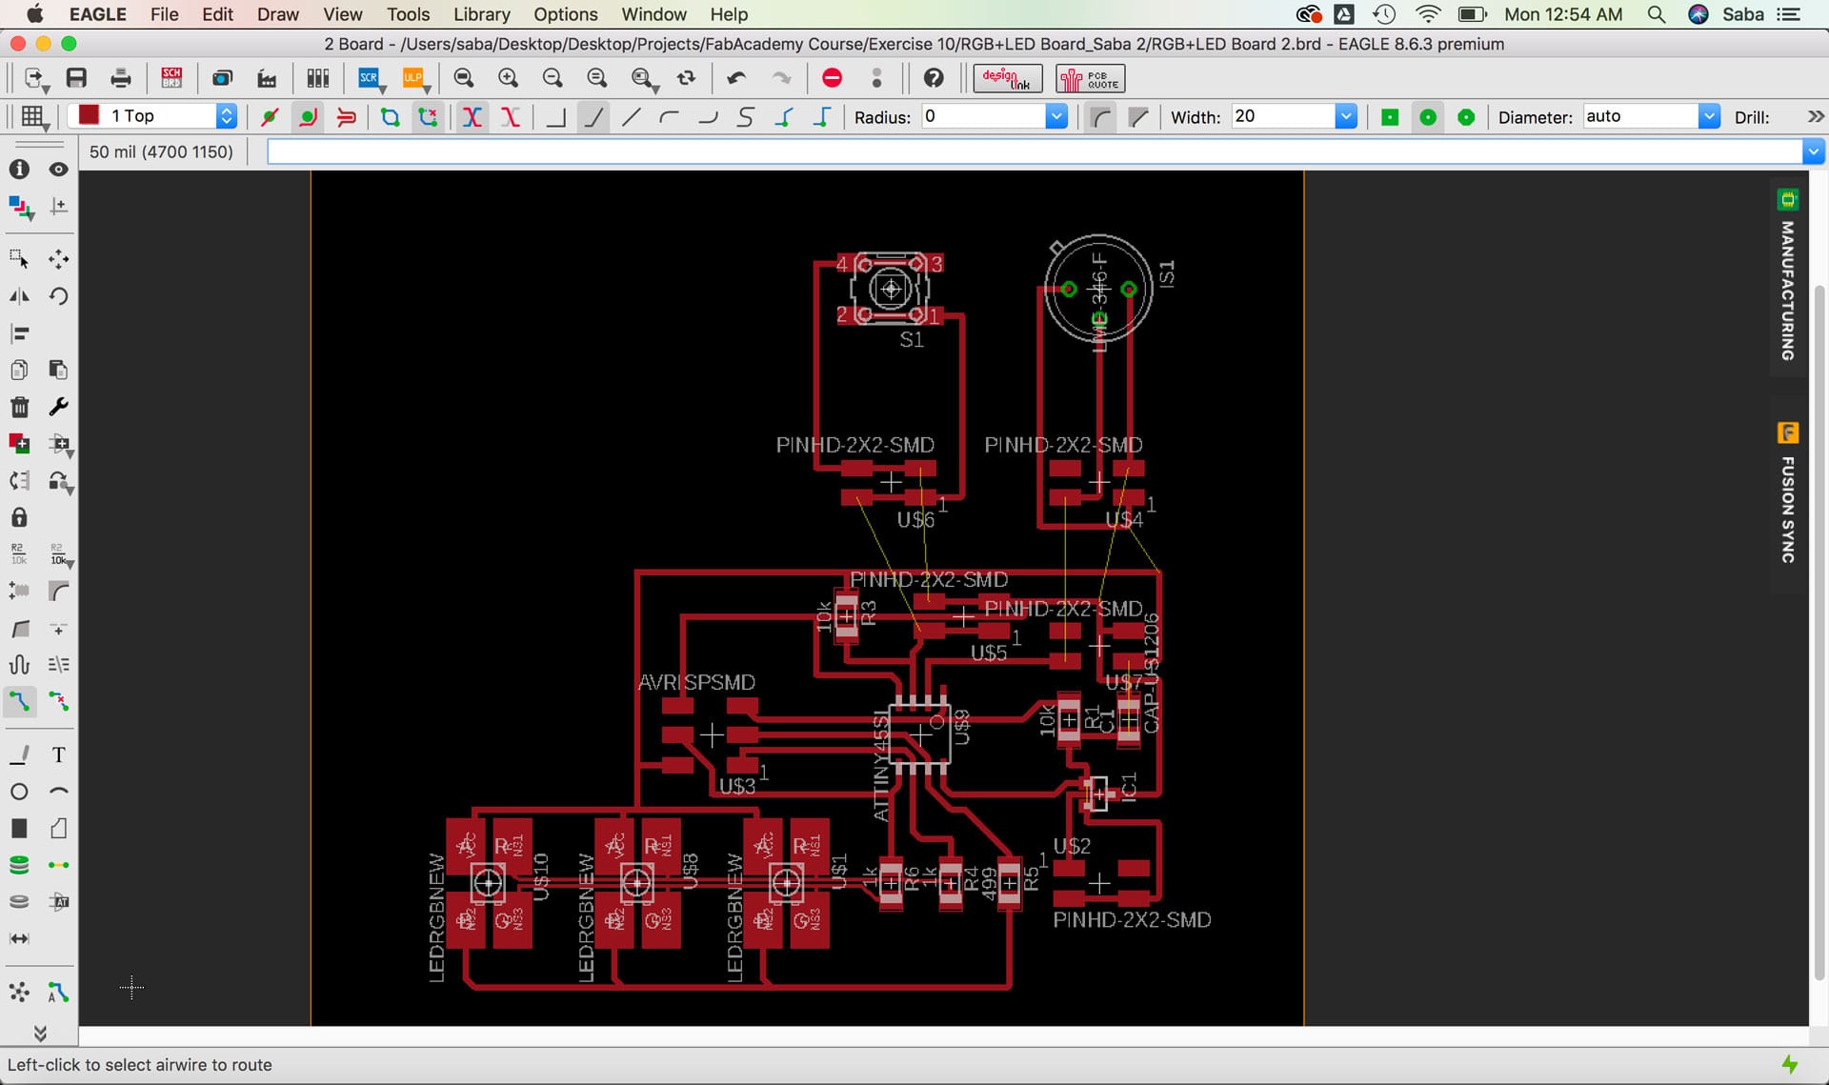Select the Ratsnest tool
This screenshot has height=1085, width=1829.
[x=19, y=993]
